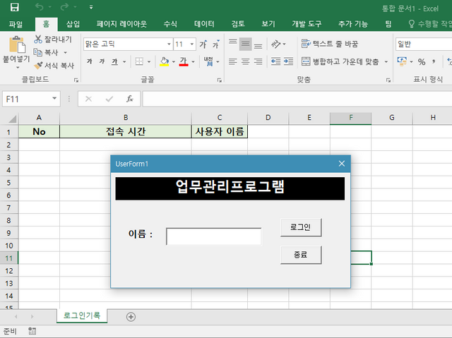Click the Undo arrow icon

(40, 7)
